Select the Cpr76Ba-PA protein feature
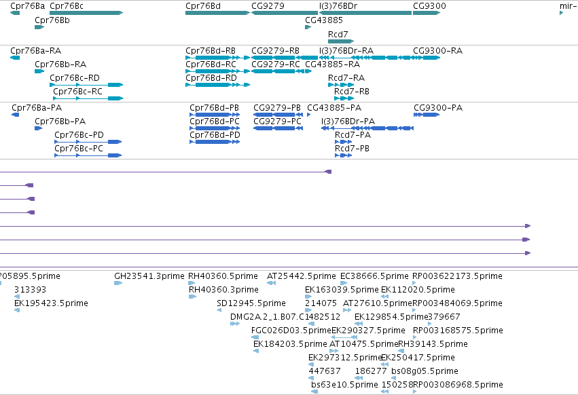The width and height of the screenshot is (578, 395). (x=16, y=115)
